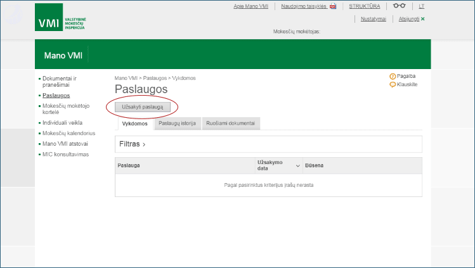Expand the Filtras panel
This screenshot has width=475, height=268.
coord(268,144)
